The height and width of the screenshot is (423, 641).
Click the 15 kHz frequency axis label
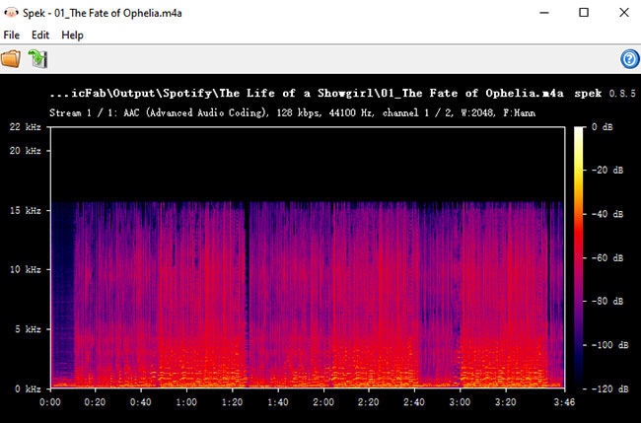(x=26, y=210)
